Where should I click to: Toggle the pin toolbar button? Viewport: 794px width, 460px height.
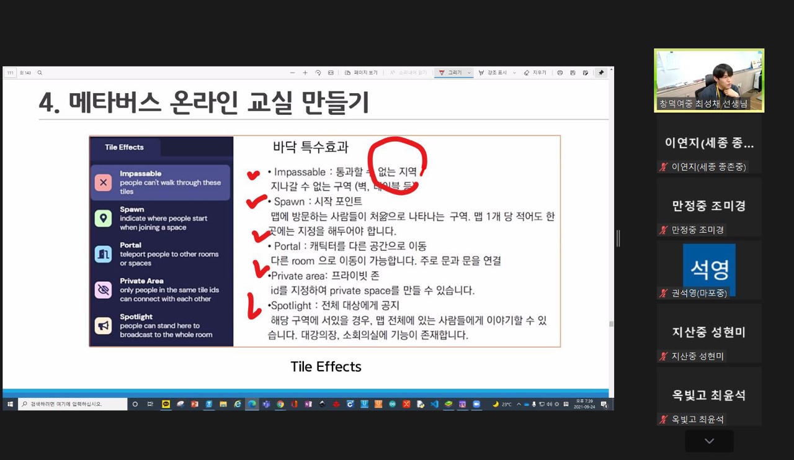tap(600, 73)
